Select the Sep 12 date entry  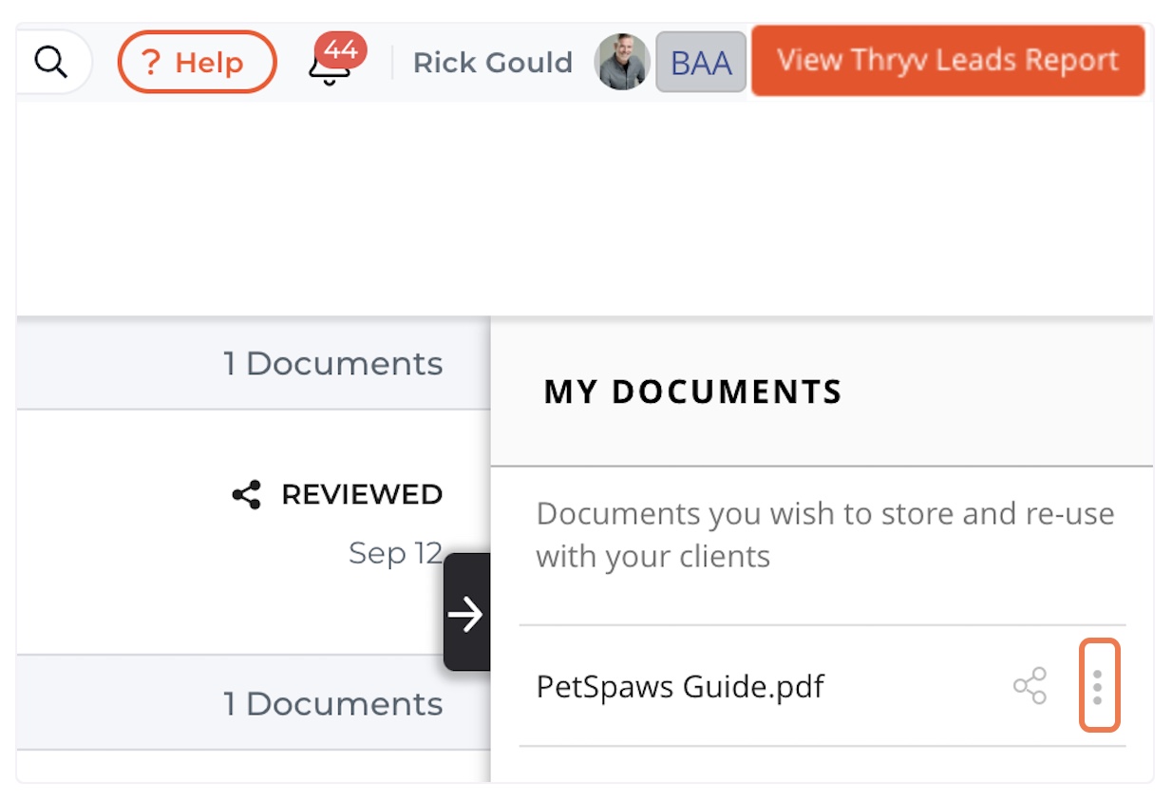(x=395, y=552)
